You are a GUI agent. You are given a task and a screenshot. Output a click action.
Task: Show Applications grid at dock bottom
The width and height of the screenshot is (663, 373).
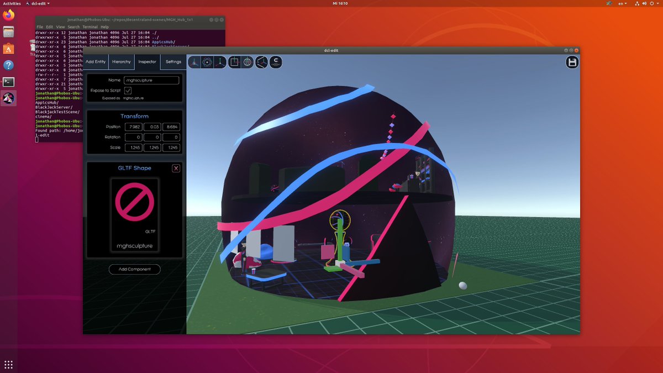coord(8,365)
